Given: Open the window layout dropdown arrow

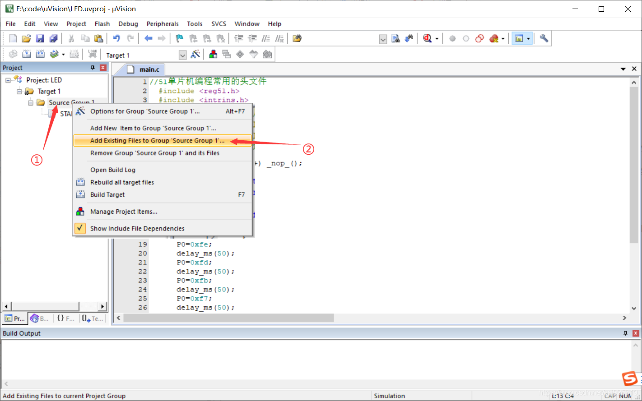Looking at the screenshot, I should click(x=528, y=39).
